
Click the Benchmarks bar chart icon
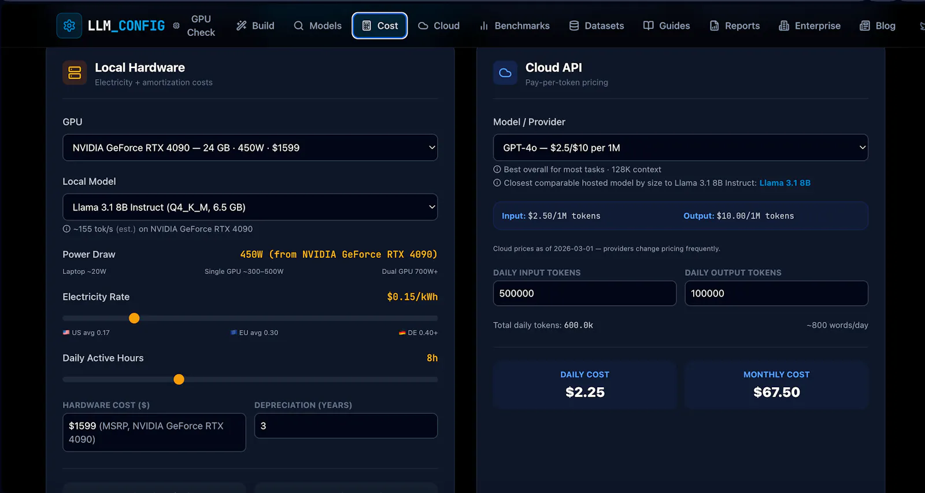point(484,25)
